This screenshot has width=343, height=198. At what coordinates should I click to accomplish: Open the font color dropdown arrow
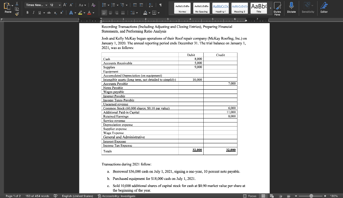[93, 12]
